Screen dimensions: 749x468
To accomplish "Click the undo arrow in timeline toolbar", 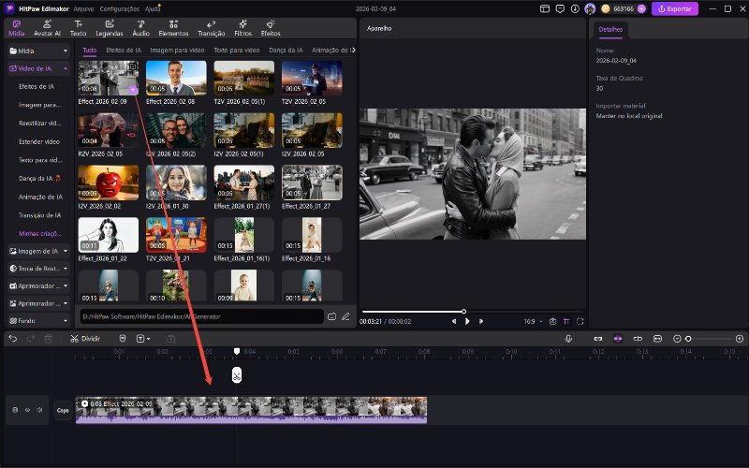I will pyautogui.click(x=13, y=338).
